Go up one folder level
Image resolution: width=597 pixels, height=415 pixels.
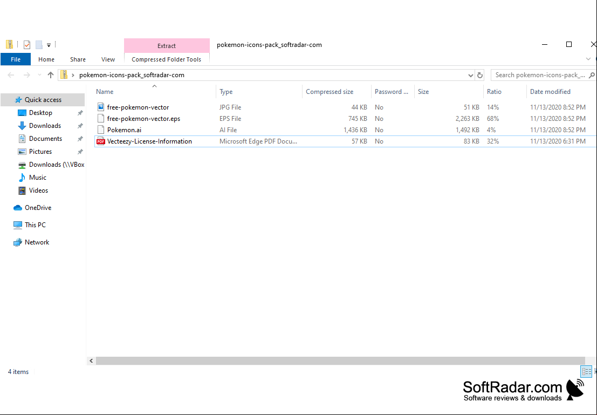click(51, 75)
